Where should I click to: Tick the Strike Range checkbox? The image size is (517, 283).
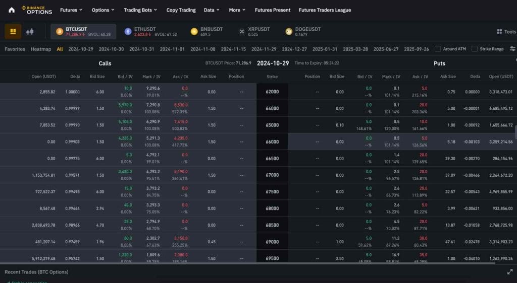tap(475, 49)
